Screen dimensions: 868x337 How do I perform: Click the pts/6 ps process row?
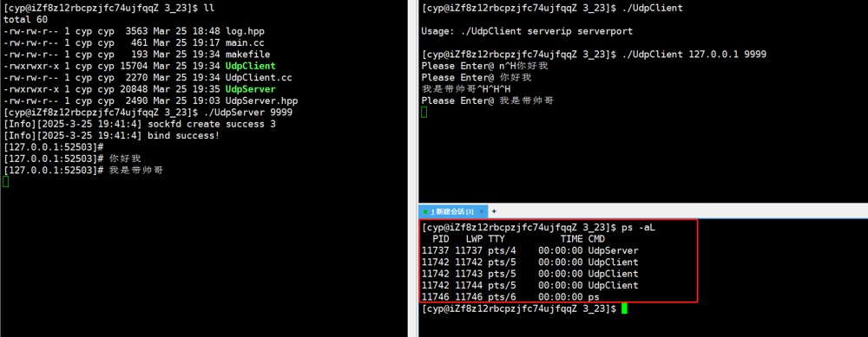(x=510, y=296)
